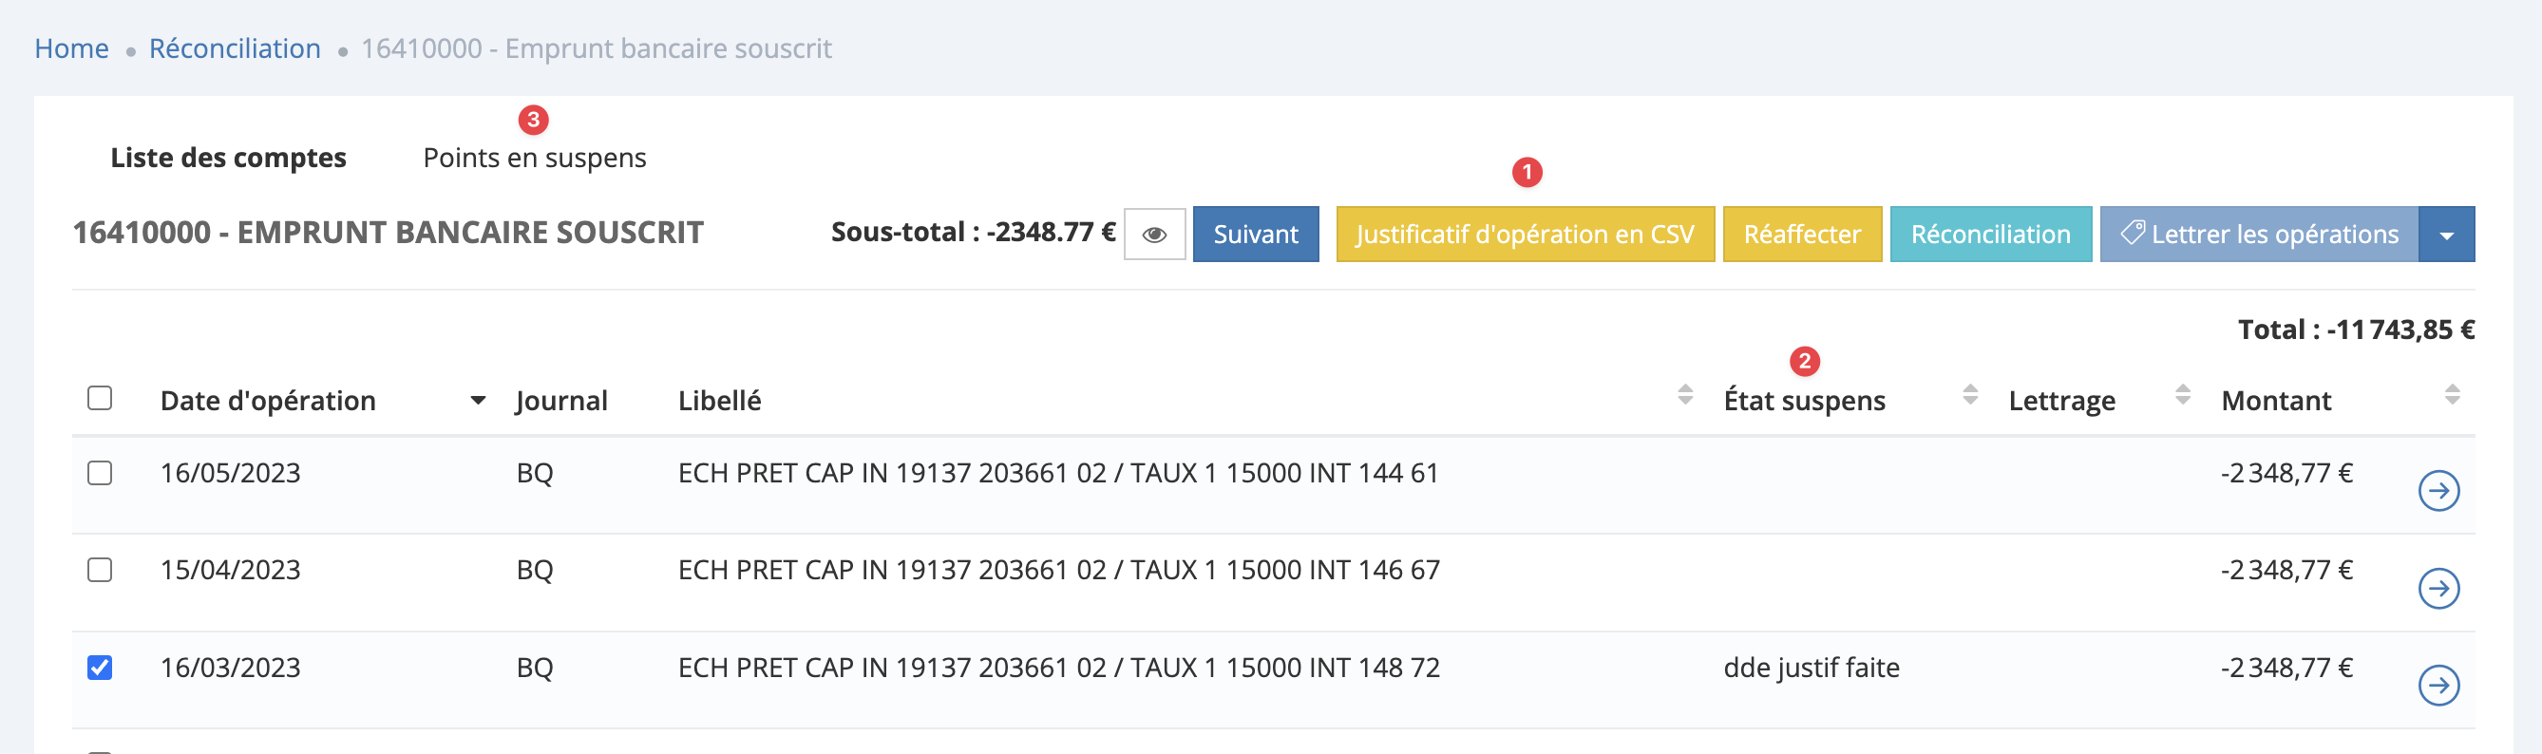This screenshot has width=2542, height=754.
Task: Click the Date d'opération column header
Action: [268, 401]
